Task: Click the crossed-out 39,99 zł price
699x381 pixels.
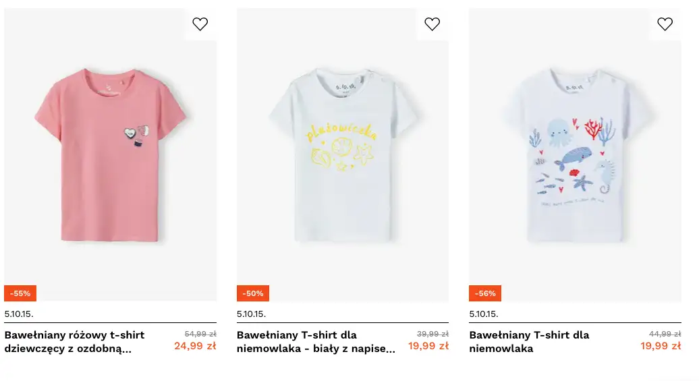Action: pyautogui.click(x=432, y=334)
